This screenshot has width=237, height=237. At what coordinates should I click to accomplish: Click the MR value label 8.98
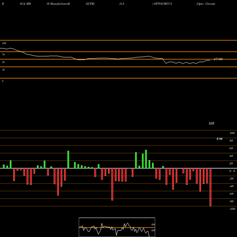coord(219,139)
